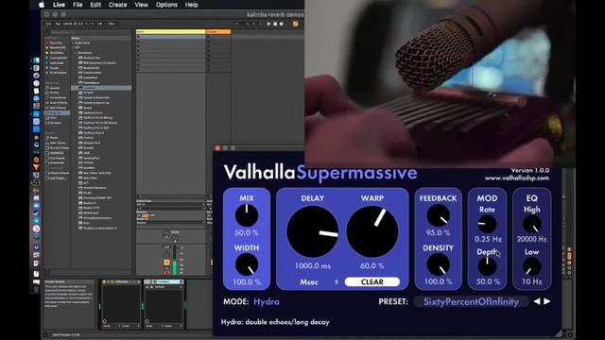Viewport: 605px width, 340px height.
Task: Select the highlighted second device title bar
Action: pos(164,281)
